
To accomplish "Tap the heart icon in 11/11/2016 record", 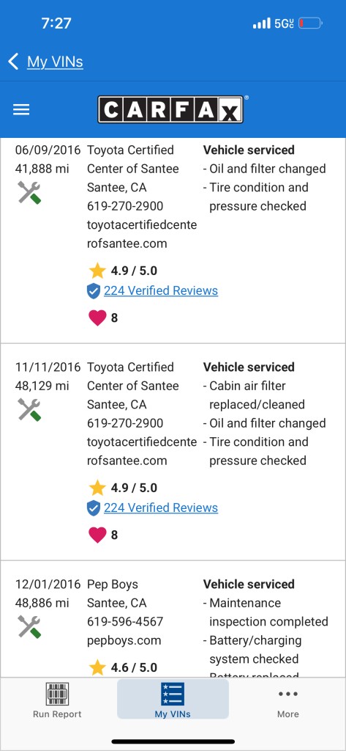I will click(97, 535).
